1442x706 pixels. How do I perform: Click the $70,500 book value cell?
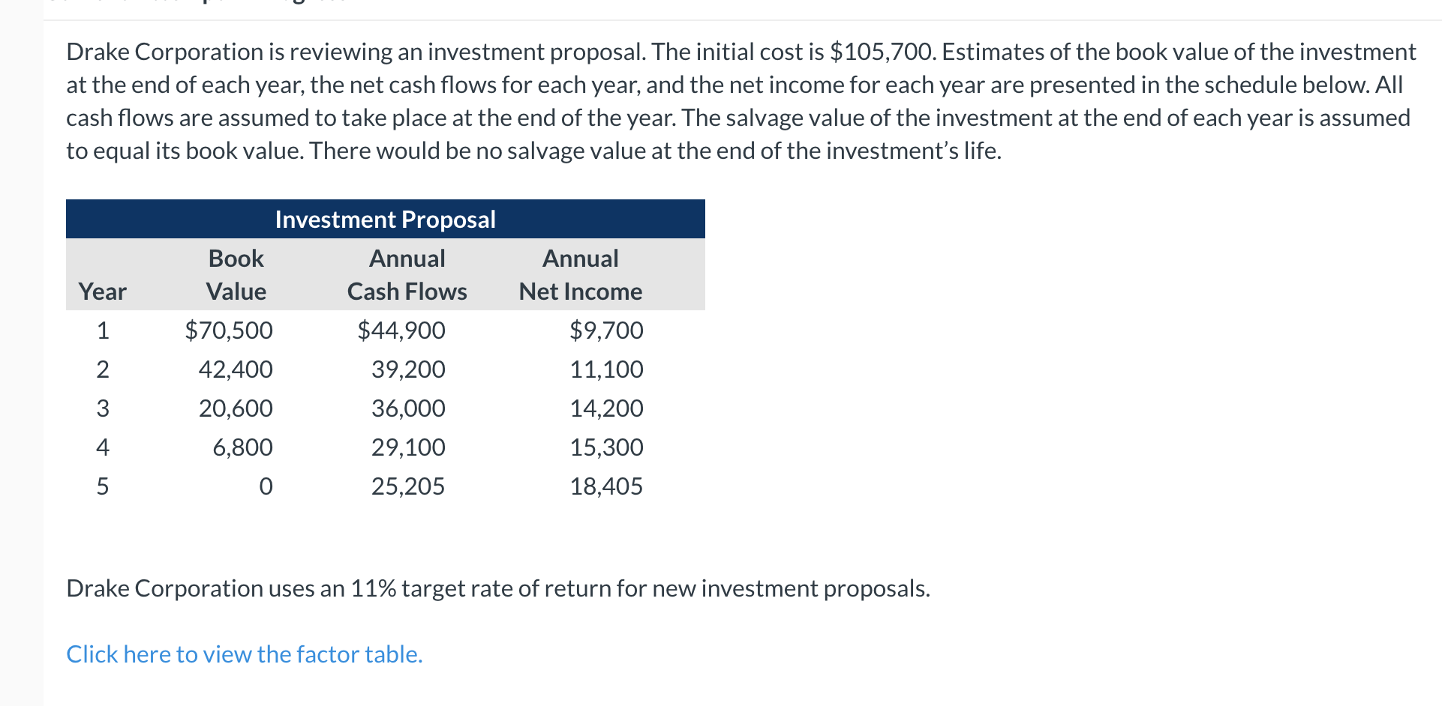pos(229,330)
